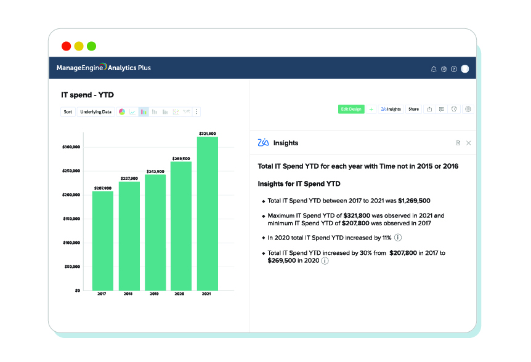
Task: Open the user profile avatar
Action: point(465,69)
